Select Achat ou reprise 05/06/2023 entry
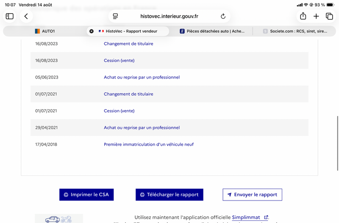The image size is (339, 223). [142, 77]
